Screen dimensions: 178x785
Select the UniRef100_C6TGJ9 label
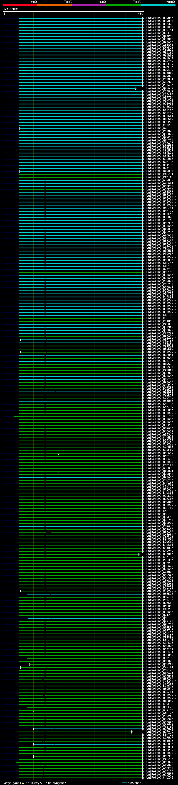(x=159, y=91)
